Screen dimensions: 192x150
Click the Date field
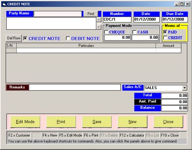pyautogui.click(x=147, y=19)
